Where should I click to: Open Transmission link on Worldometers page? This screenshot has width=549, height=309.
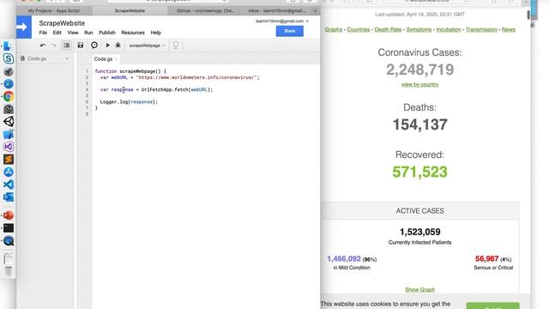pyautogui.click(x=481, y=29)
